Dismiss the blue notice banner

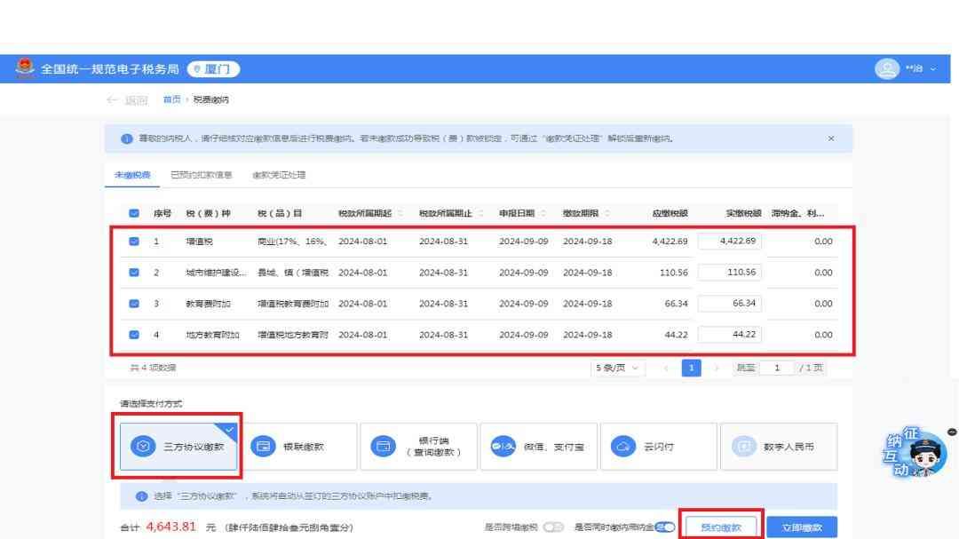point(831,139)
